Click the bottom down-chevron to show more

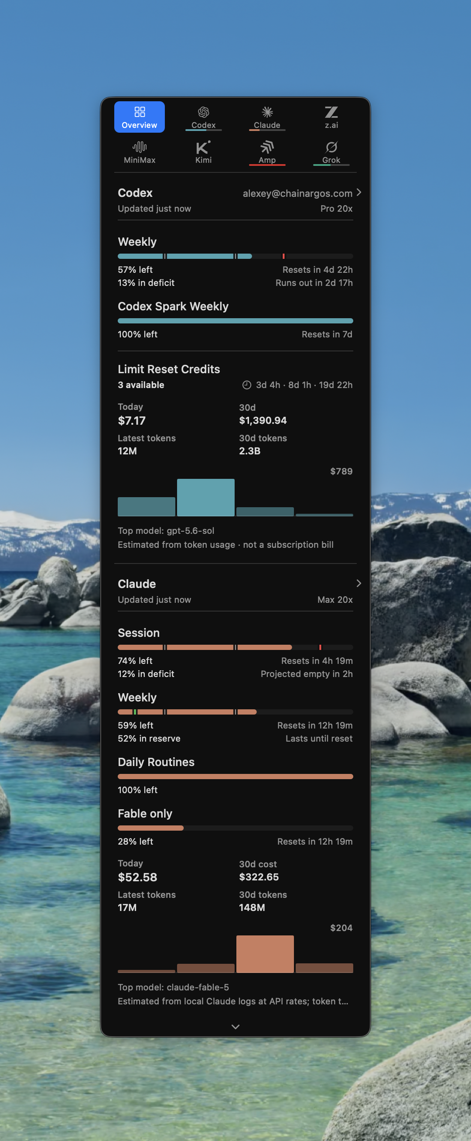click(235, 1027)
